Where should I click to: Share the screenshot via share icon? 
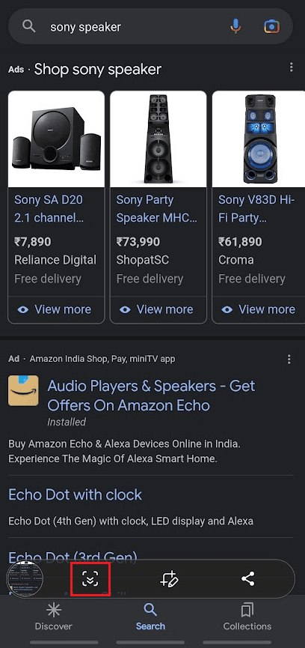coord(247,578)
